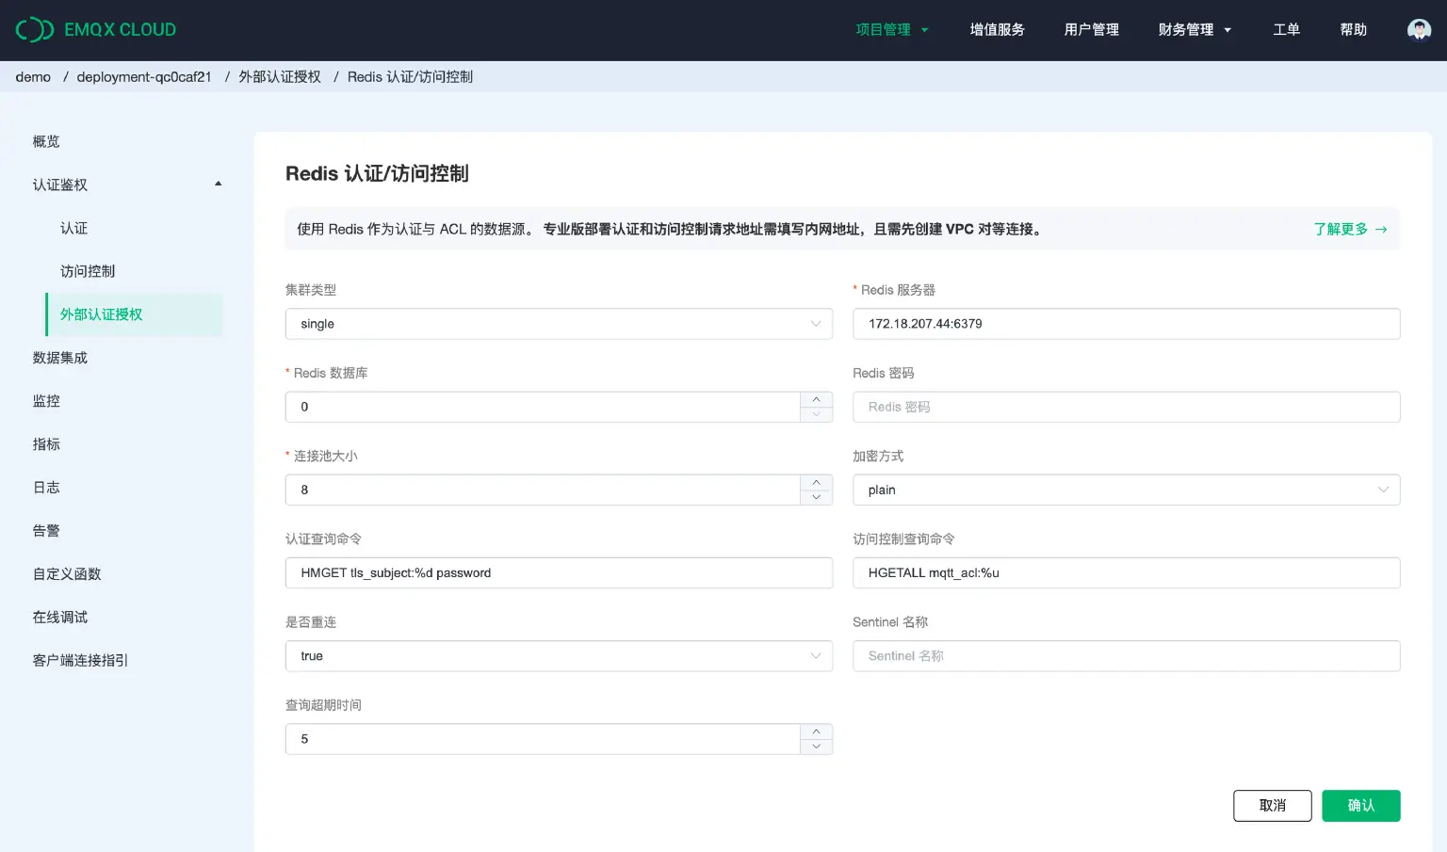Click the EMQX CLOUD logo
The image size is (1447, 852).
click(94, 29)
